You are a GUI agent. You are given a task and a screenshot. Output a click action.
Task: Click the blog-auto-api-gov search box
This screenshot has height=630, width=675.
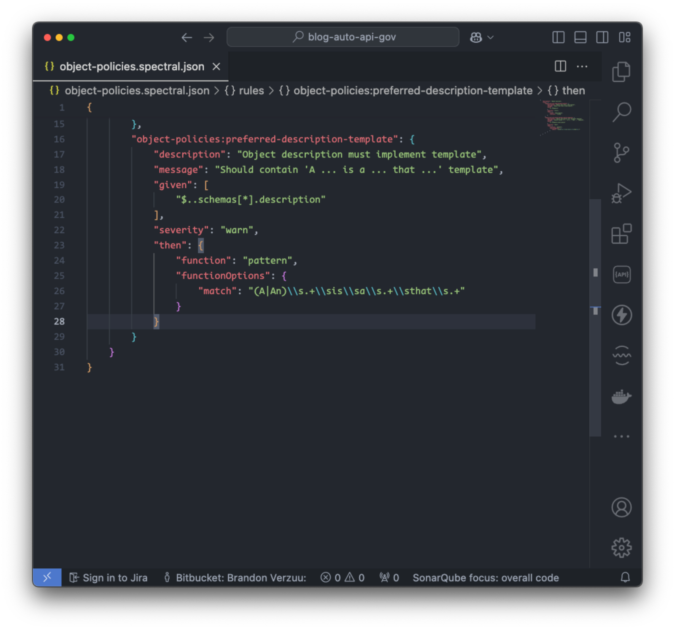point(343,37)
